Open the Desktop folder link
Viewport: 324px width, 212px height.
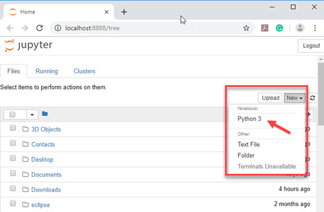point(42,160)
